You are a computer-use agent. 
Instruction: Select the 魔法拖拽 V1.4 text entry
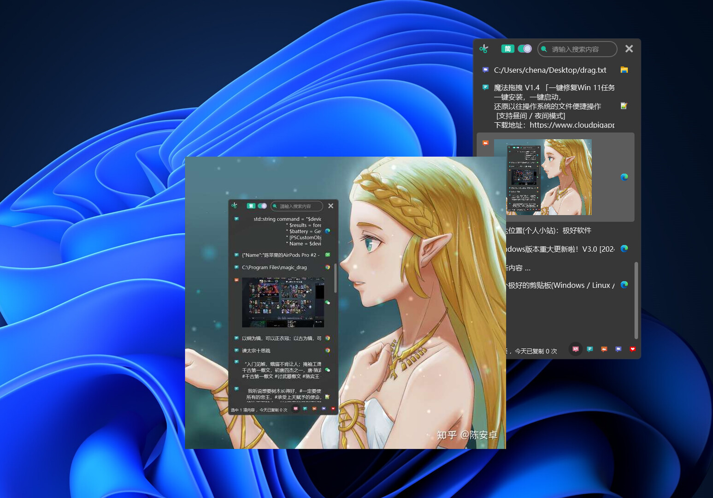tap(555, 106)
